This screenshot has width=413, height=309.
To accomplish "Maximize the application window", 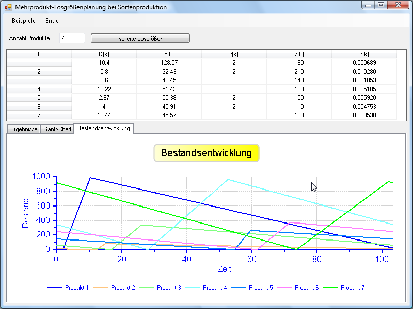I will coord(381,5).
